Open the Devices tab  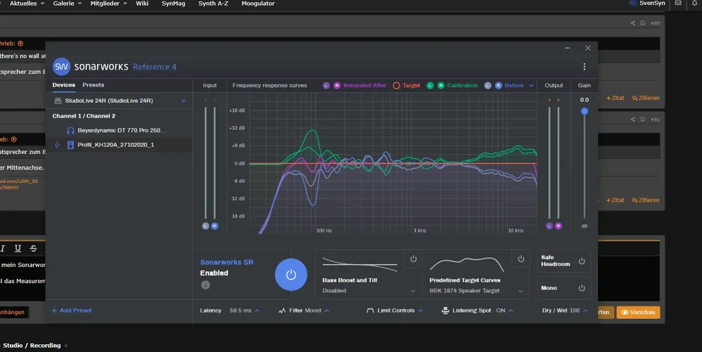tap(63, 85)
